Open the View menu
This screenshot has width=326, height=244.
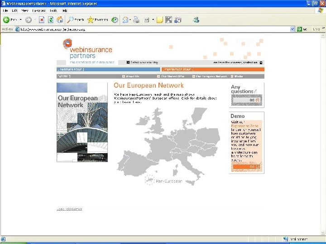(25, 10)
